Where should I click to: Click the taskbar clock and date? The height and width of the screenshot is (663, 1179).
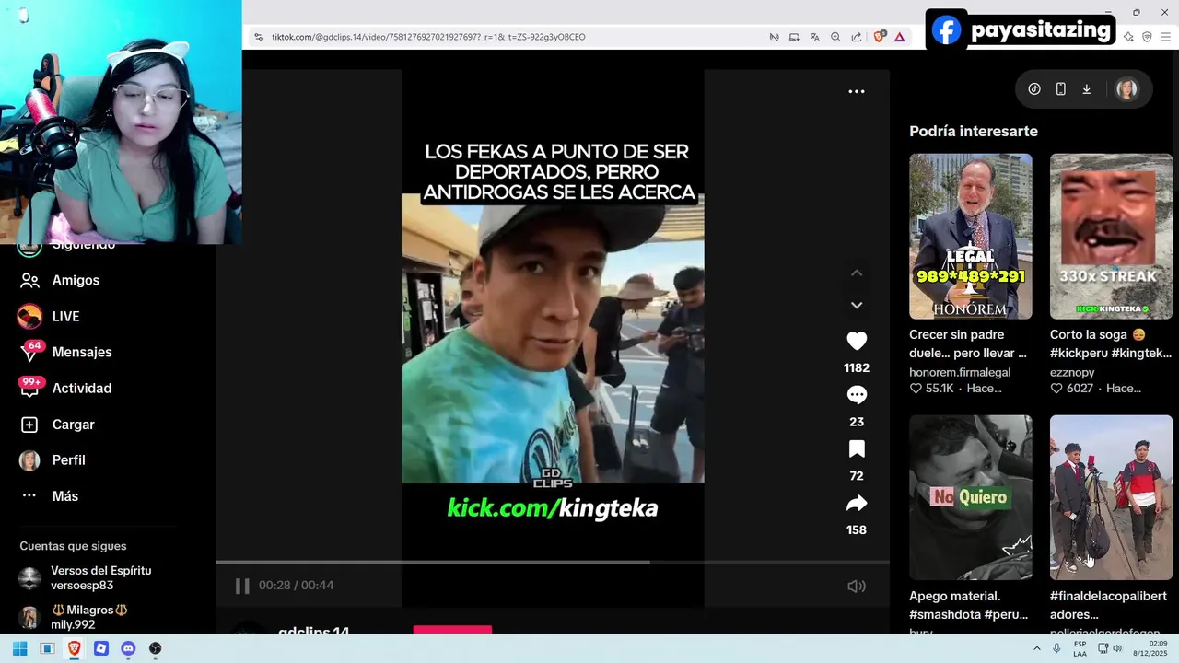coord(1150,648)
